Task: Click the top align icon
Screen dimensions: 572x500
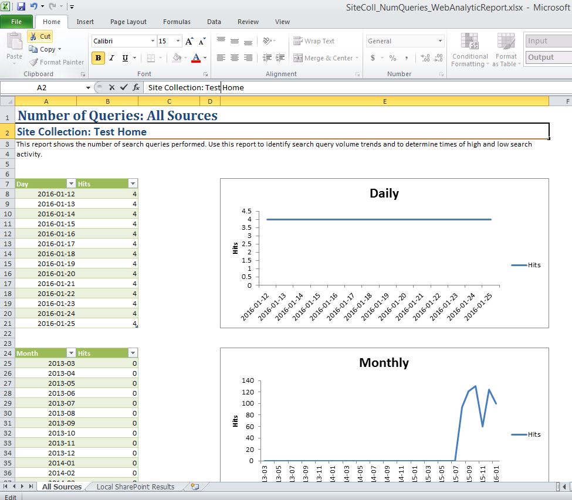Action: tap(221, 41)
